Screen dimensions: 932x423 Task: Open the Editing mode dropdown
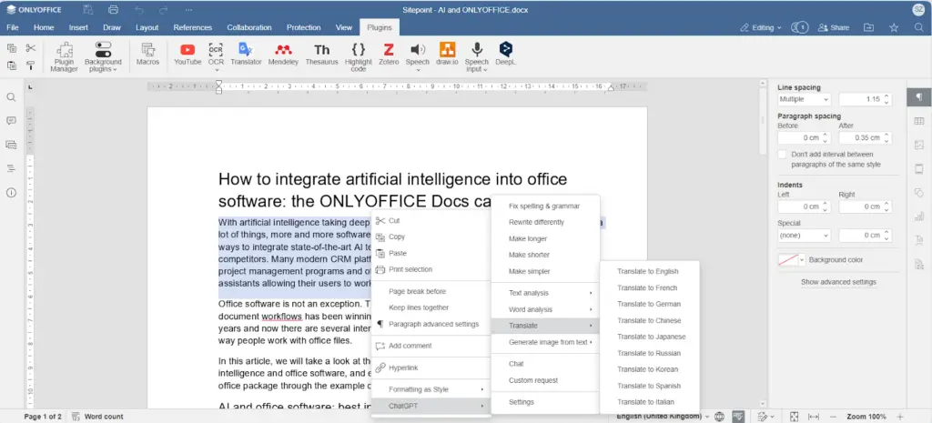760,28
